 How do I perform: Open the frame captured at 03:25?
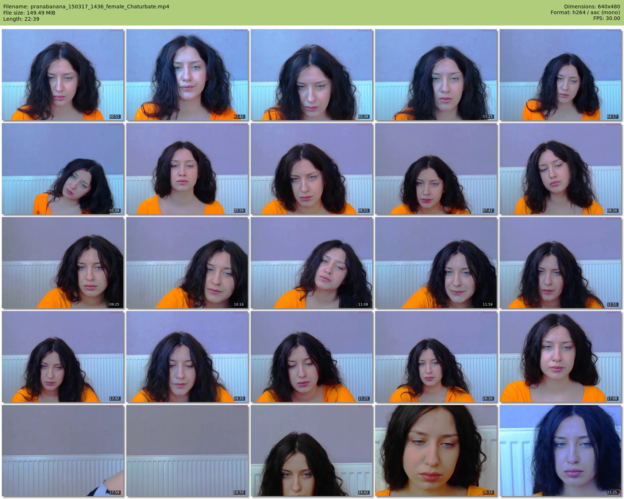436,75
